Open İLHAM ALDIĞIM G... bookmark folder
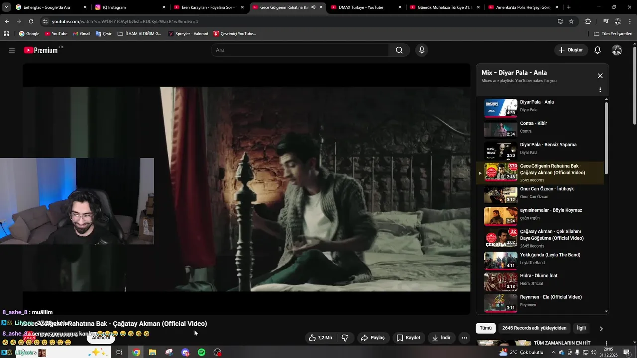637x358 pixels. pos(140,34)
